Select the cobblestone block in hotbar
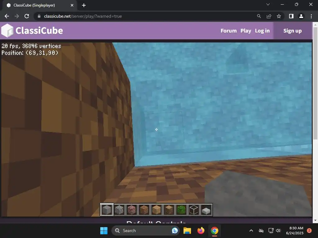This screenshot has width=318, height=238. (119, 210)
